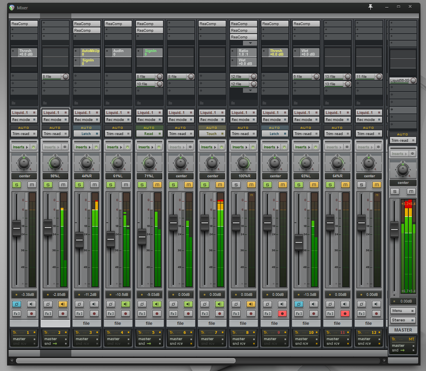Open the Inserts menu on track 10
This screenshot has height=371, width=426.
click(303, 147)
